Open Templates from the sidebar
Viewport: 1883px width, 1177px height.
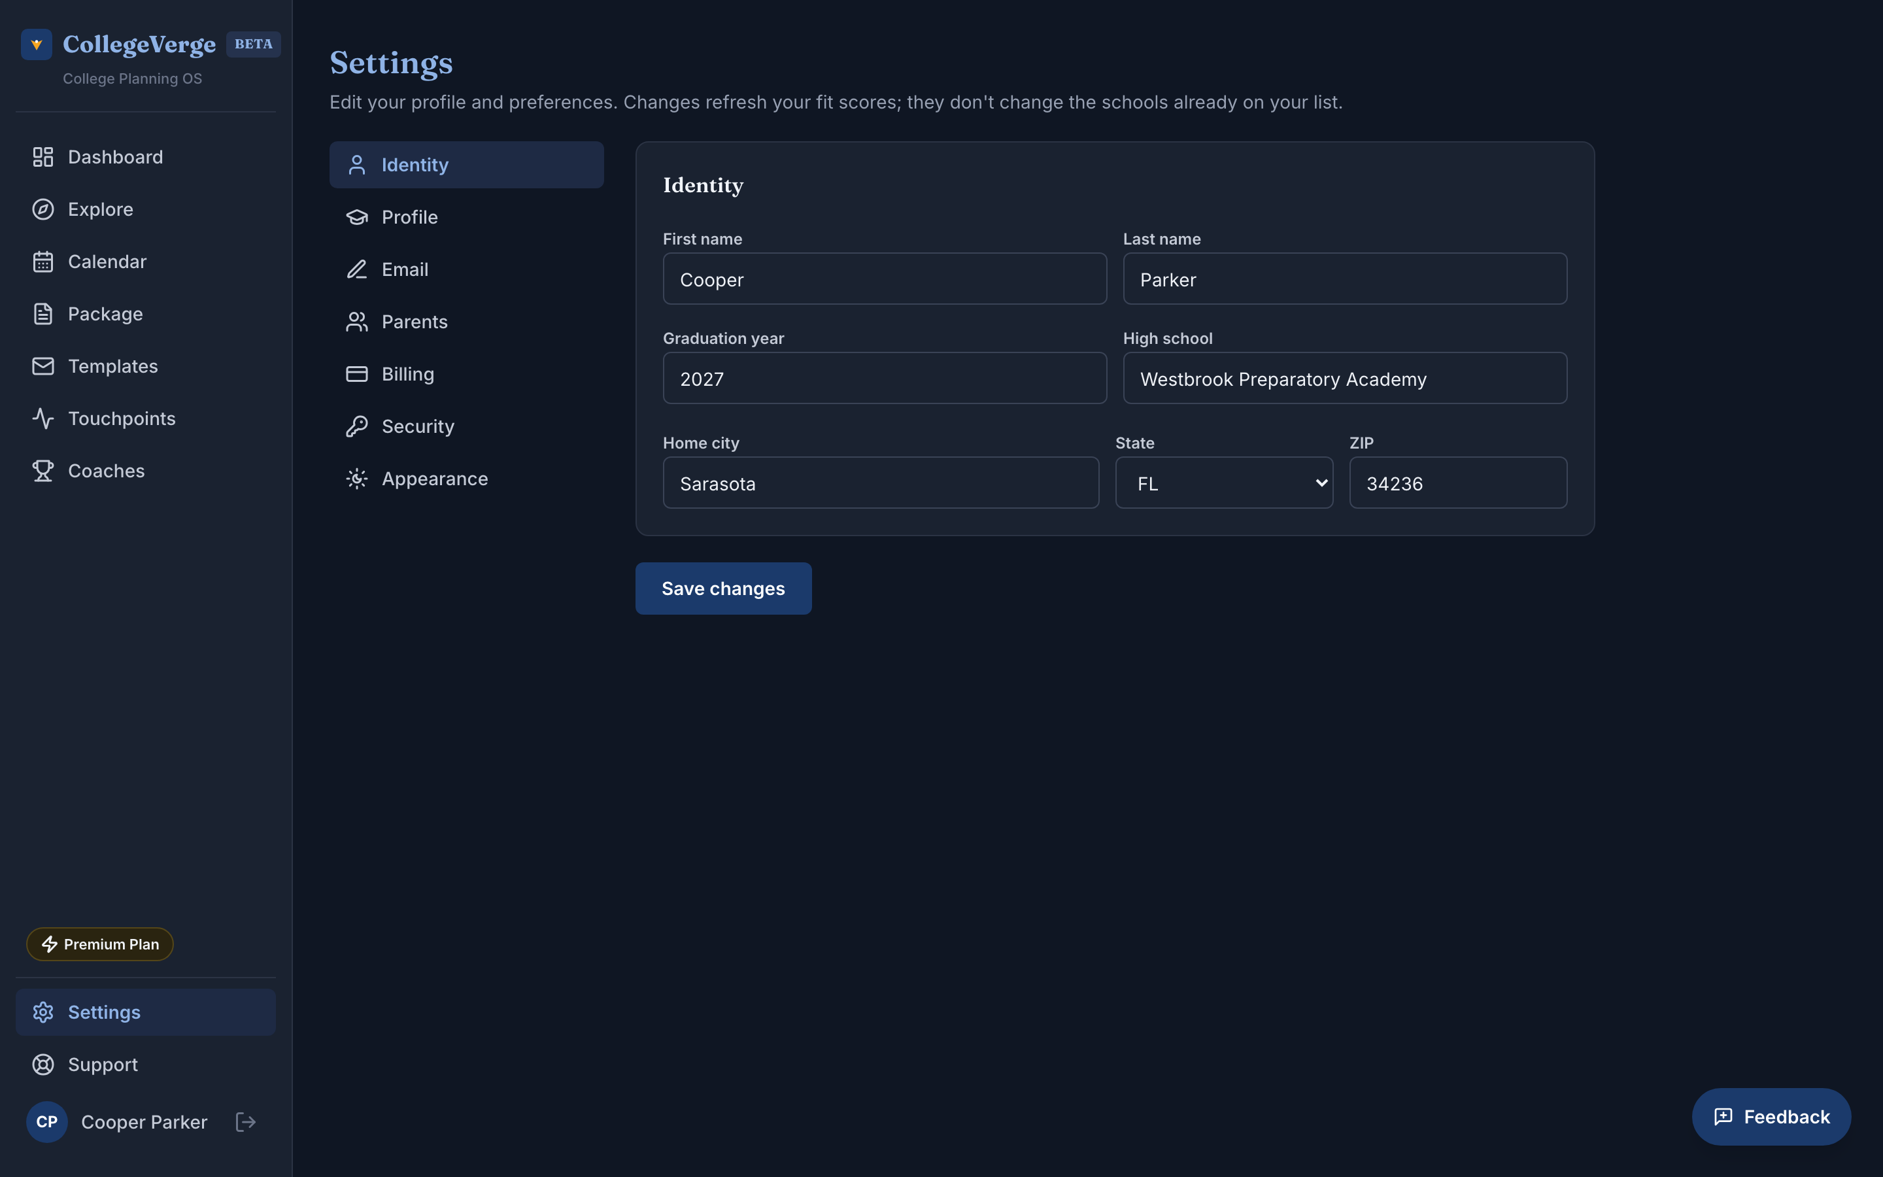[x=146, y=366]
